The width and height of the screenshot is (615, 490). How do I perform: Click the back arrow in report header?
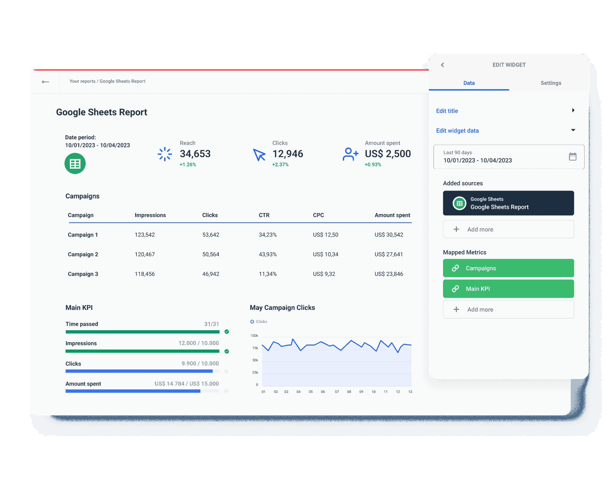(45, 82)
